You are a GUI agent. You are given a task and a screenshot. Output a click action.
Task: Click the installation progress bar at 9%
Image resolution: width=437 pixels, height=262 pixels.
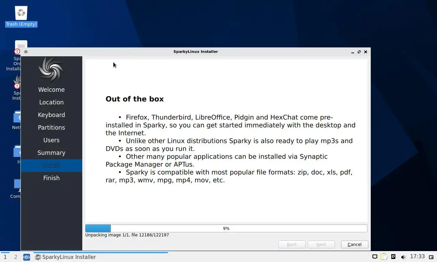pyautogui.click(x=226, y=228)
